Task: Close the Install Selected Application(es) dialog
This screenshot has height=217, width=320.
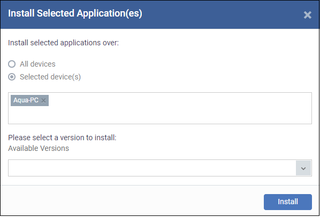Action: coord(307,15)
